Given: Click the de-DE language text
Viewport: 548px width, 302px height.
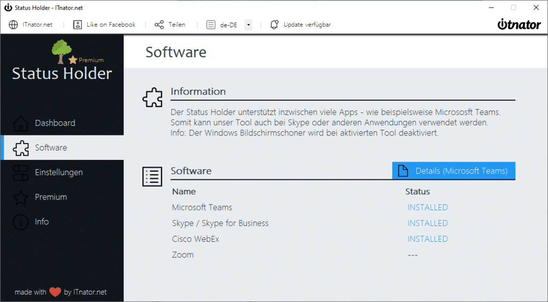Looking at the screenshot, I should [x=229, y=25].
